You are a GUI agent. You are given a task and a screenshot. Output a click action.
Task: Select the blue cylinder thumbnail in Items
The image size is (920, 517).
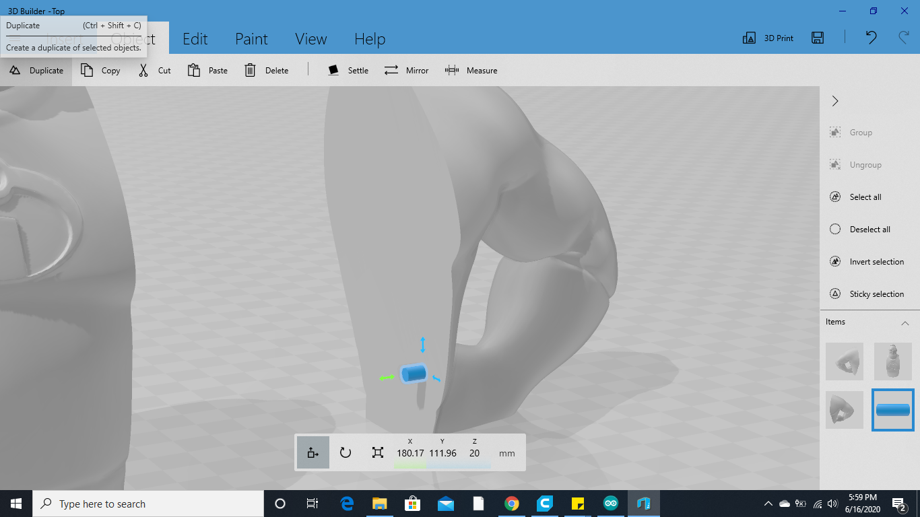[892, 409]
